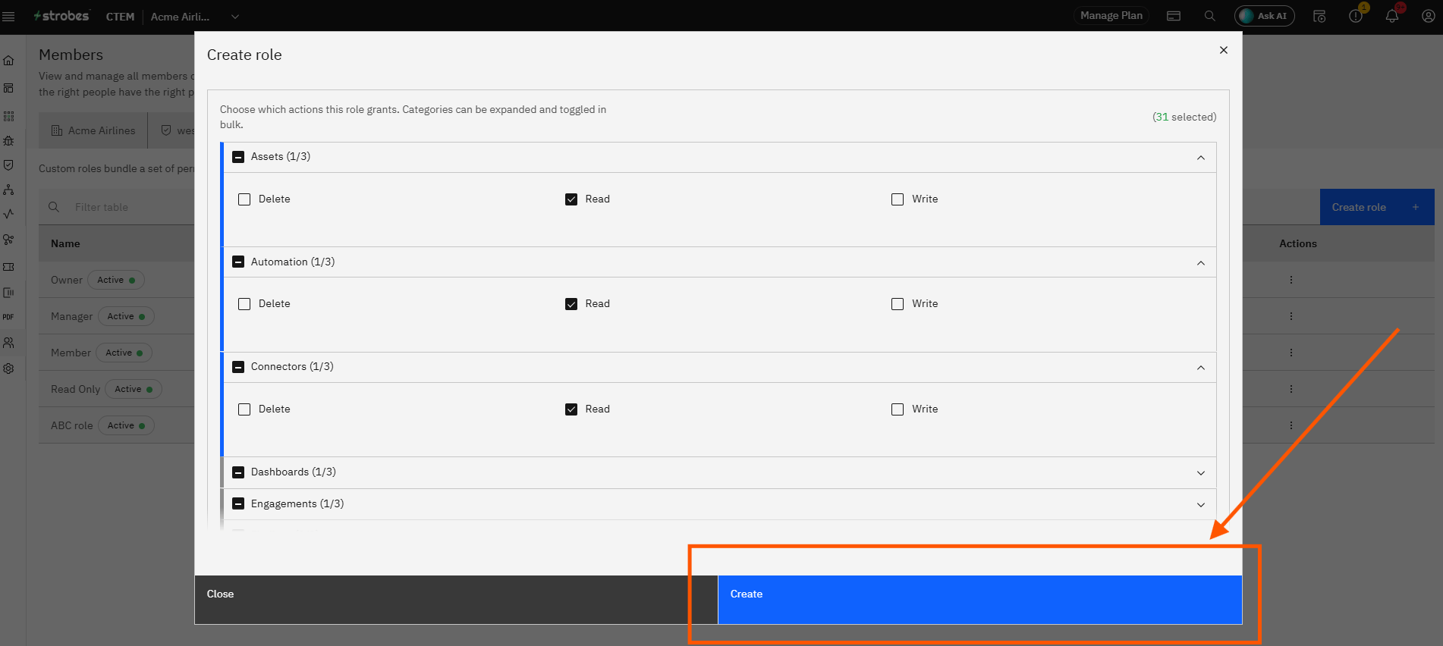The image size is (1443, 646).
Task: Open actions menu for the Manager role
Action: point(1291,316)
